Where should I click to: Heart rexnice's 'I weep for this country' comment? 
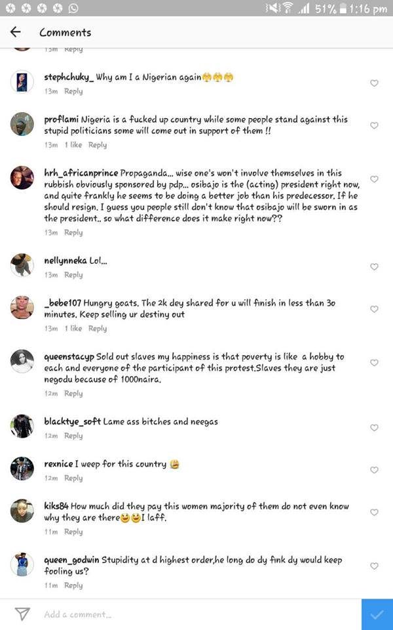[374, 470]
